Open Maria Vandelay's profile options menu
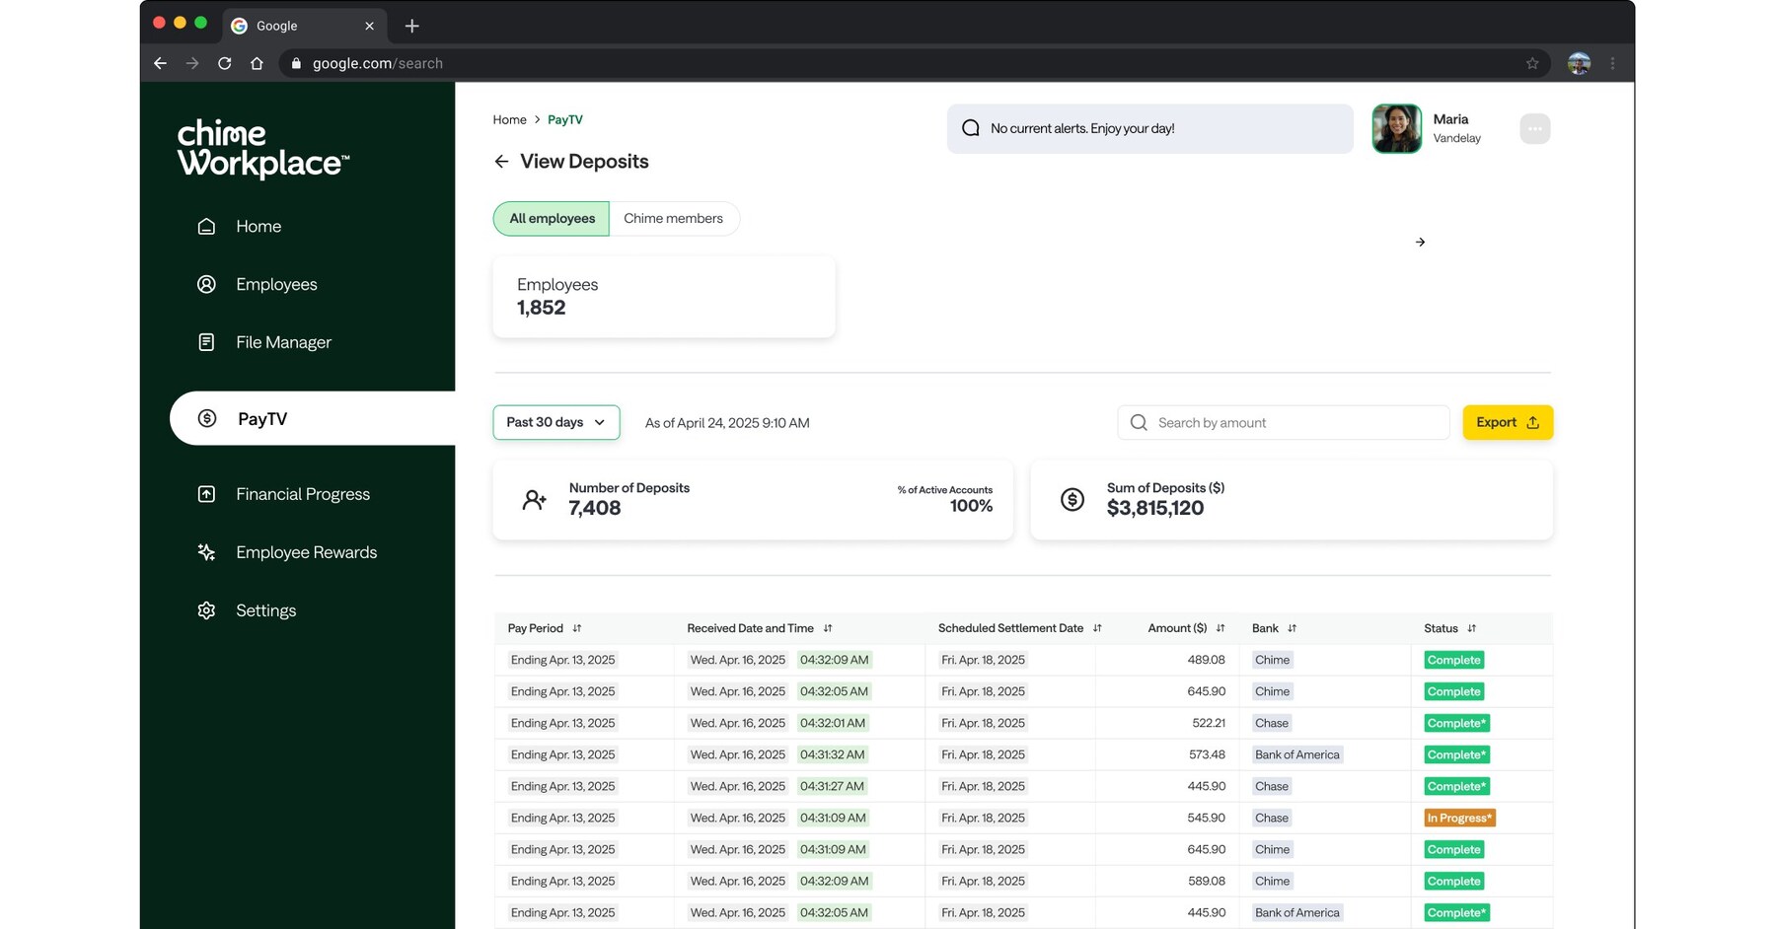The width and height of the screenshot is (1775, 929). (1534, 128)
